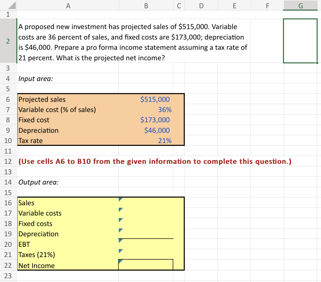
Task: Select column D header
Action: [x=201, y=5]
